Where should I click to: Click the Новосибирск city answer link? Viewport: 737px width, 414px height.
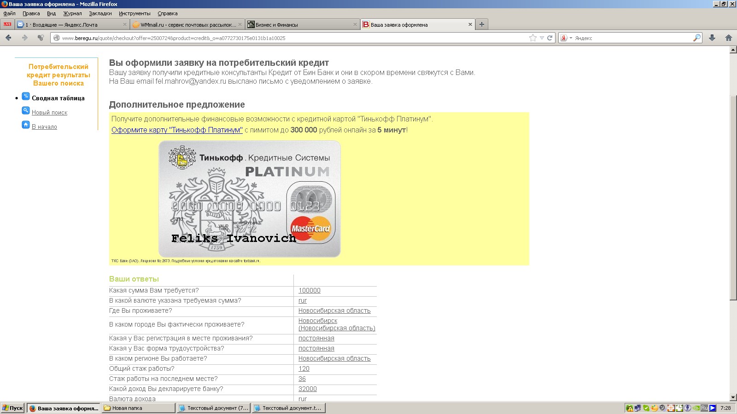coord(337,324)
